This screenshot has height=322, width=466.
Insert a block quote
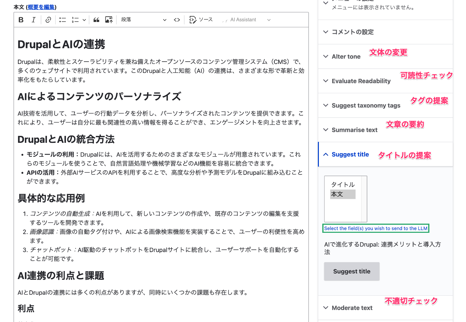coord(96,20)
